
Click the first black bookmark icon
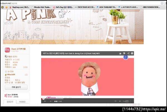3,7
